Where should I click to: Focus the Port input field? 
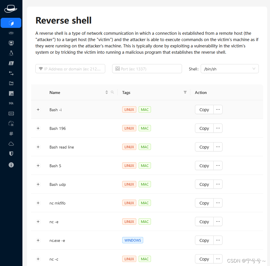[x=147, y=69]
